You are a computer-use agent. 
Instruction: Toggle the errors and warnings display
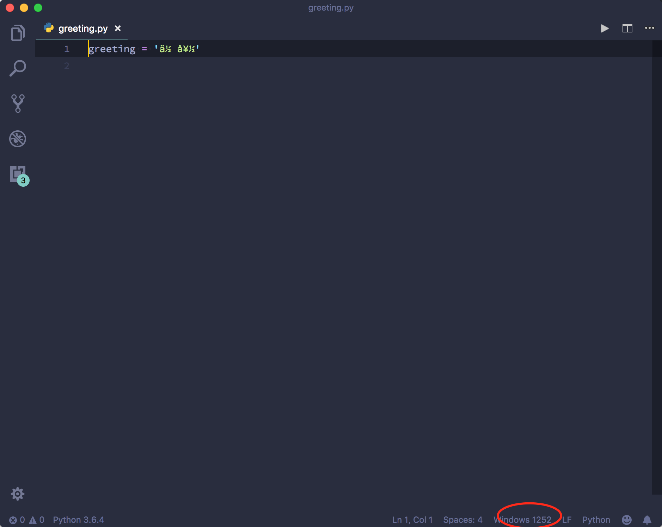coord(26,519)
